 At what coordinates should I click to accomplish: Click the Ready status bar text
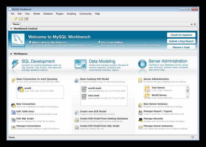[x=12, y=137]
